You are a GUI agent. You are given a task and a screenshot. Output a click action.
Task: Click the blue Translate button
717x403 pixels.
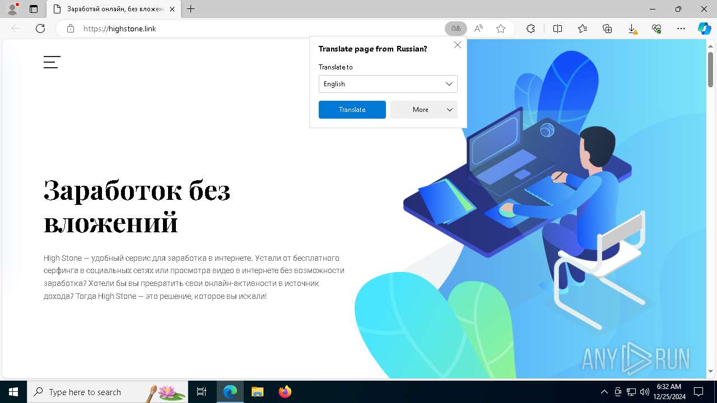coord(352,110)
